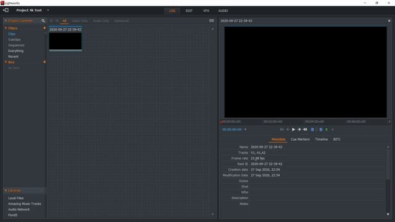
Task: Switch to the EDIT tab
Action: (x=189, y=11)
